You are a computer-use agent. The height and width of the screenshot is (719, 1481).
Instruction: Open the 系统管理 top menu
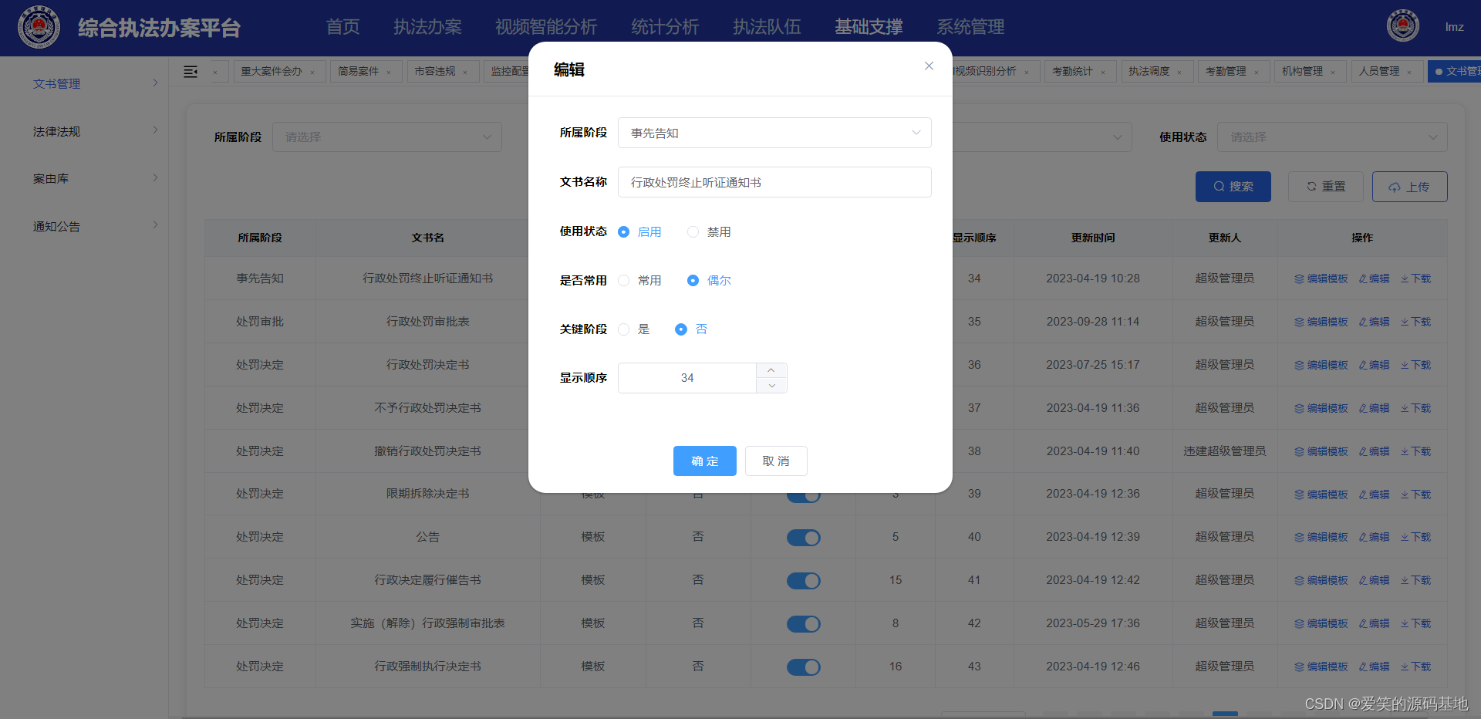point(970,27)
